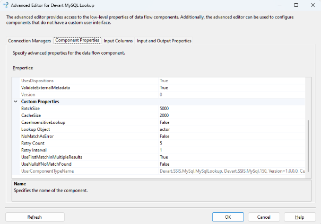Open Help for the advanced editor
Screen dimensions: 321x224
pos(300,217)
